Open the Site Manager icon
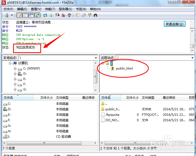This screenshot has width=196, height=156. point(6,15)
